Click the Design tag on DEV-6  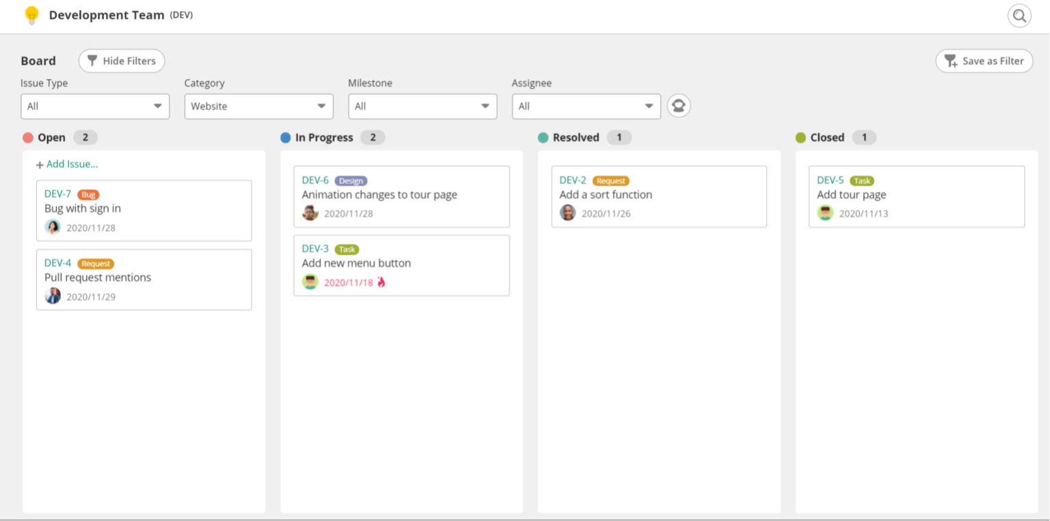click(351, 181)
